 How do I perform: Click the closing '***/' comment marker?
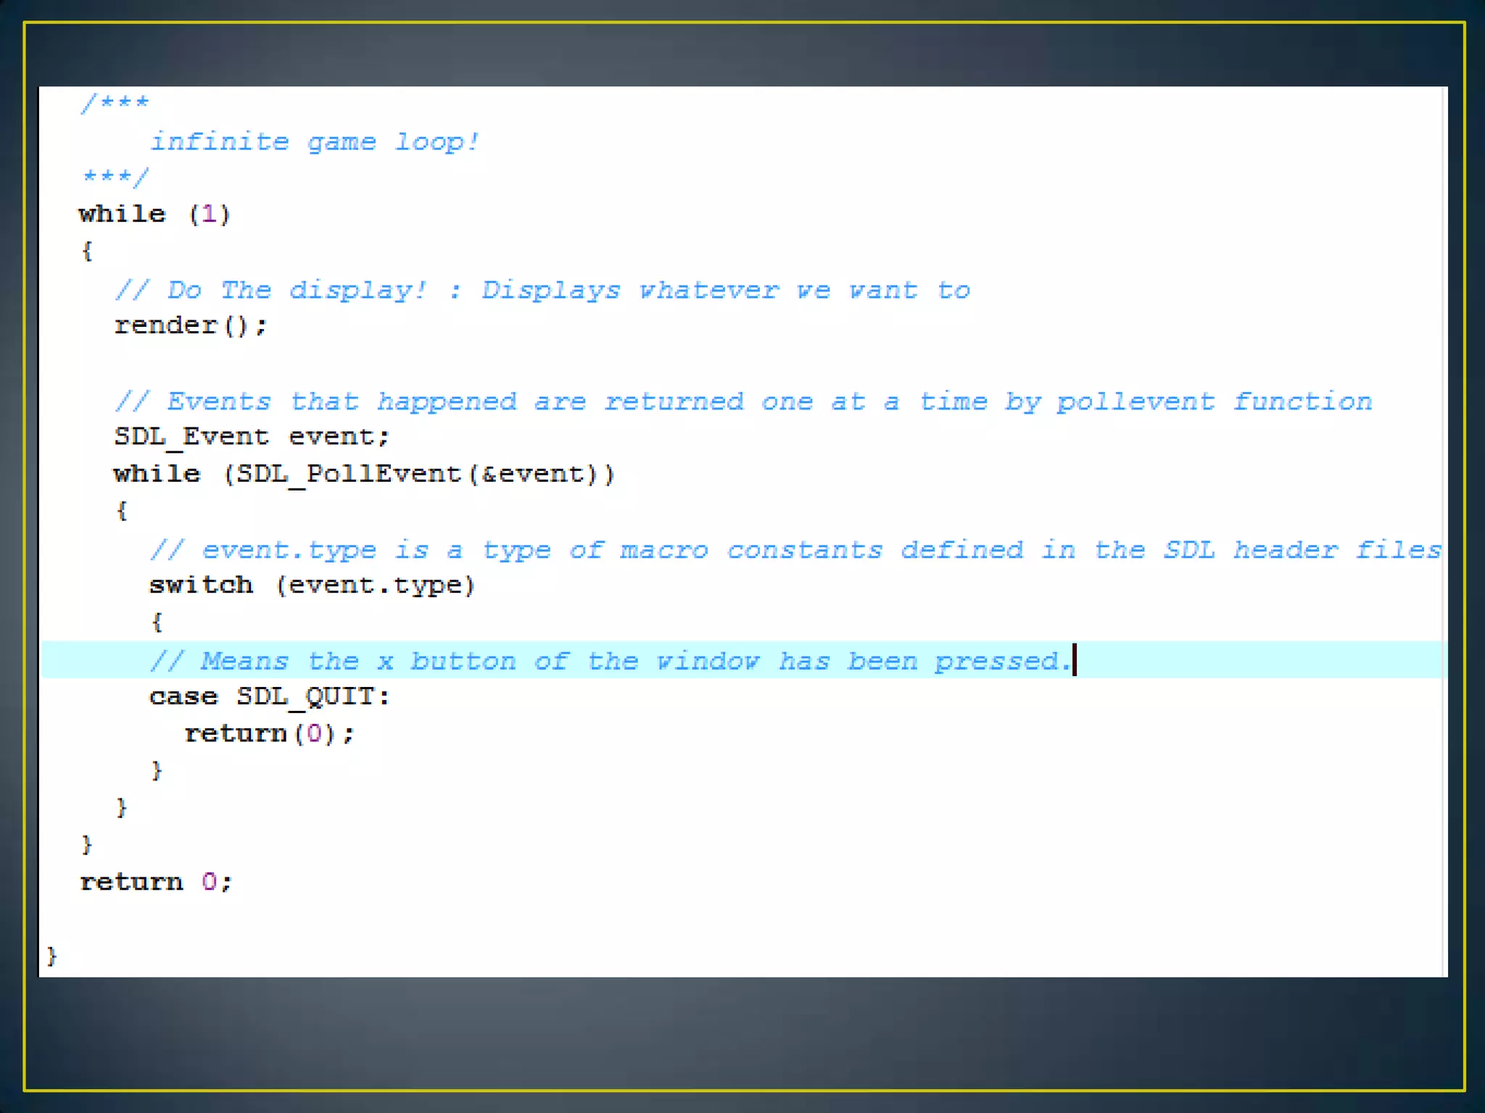tap(115, 176)
